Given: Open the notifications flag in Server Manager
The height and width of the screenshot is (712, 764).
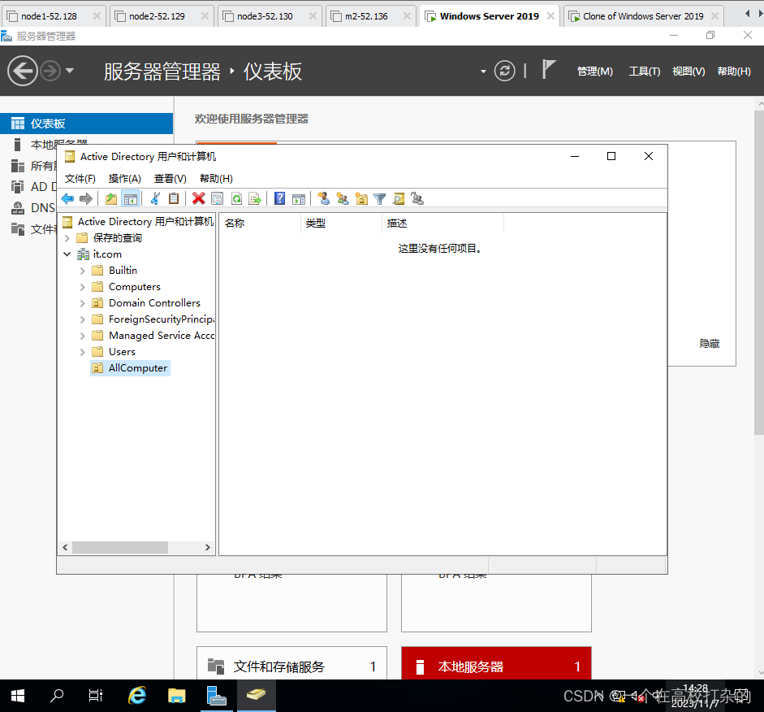Looking at the screenshot, I should click(549, 69).
